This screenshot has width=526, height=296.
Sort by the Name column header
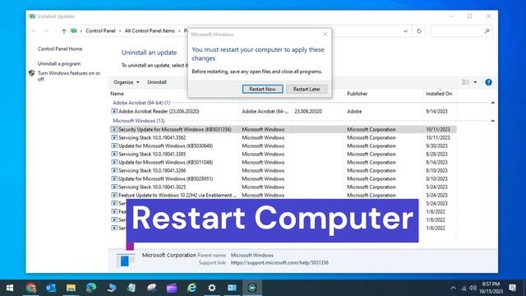(117, 94)
